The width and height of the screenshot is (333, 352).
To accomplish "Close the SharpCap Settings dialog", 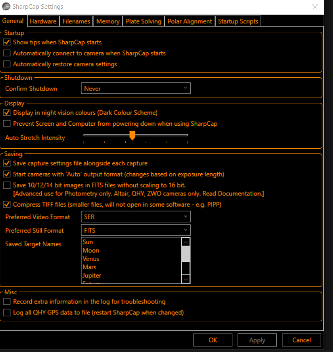I will tap(315, 7).
